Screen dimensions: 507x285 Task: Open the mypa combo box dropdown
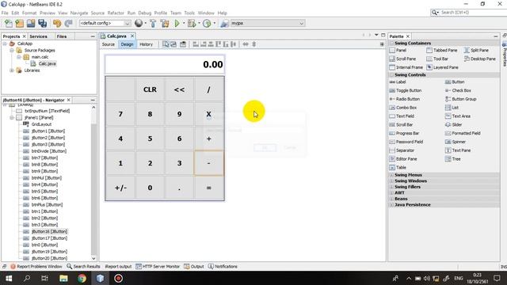(x=301, y=23)
